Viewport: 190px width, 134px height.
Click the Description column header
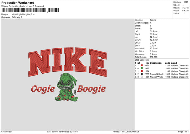(156, 63)
